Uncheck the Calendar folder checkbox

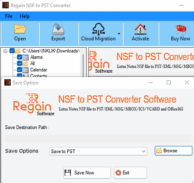(19, 70)
